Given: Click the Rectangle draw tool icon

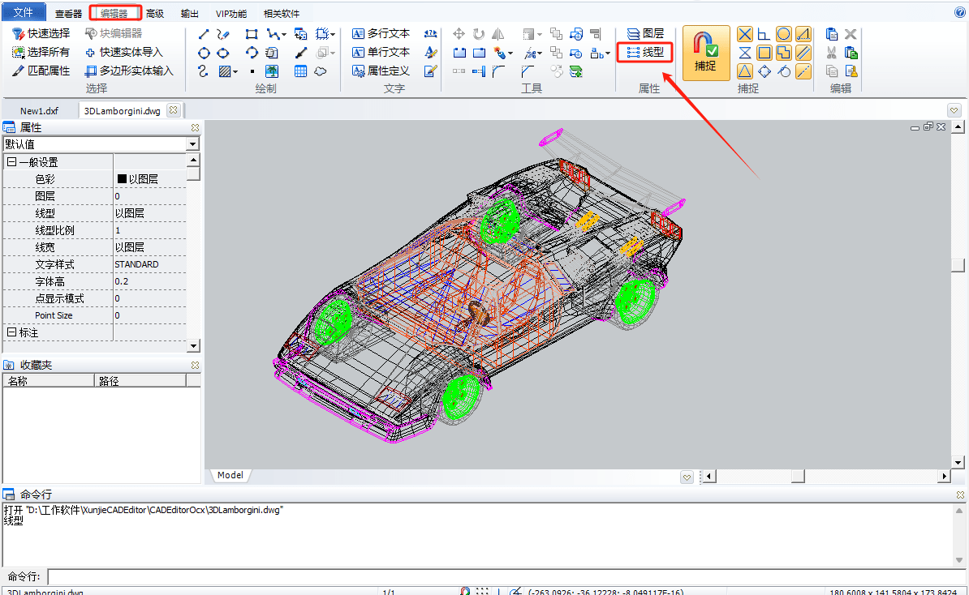Looking at the screenshot, I should tap(252, 34).
